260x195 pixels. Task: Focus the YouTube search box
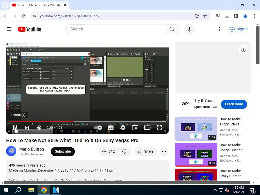[x=115, y=29]
